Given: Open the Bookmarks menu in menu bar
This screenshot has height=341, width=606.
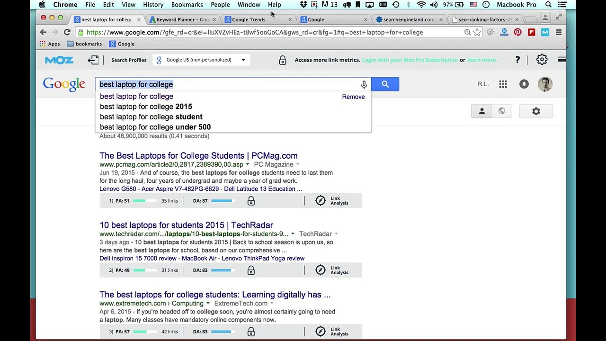Looking at the screenshot, I should coord(187,5).
